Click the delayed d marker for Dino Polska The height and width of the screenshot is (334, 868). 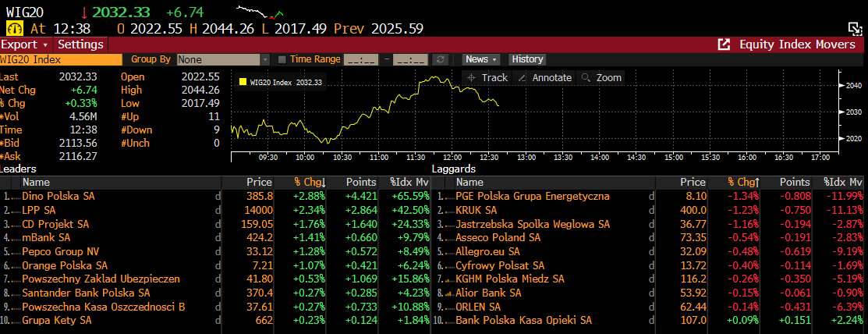218,196
